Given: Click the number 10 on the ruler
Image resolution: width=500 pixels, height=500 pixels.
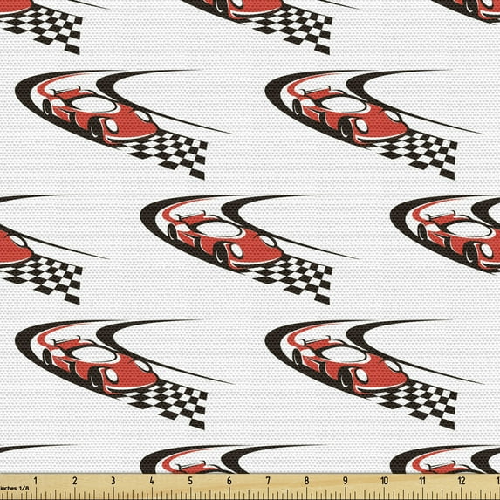Looking at the screenshot, I should [384, 481].
